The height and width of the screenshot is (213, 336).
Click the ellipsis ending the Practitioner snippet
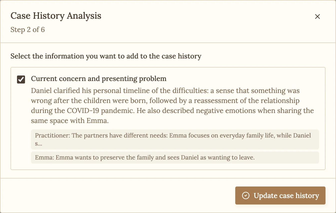39,144
